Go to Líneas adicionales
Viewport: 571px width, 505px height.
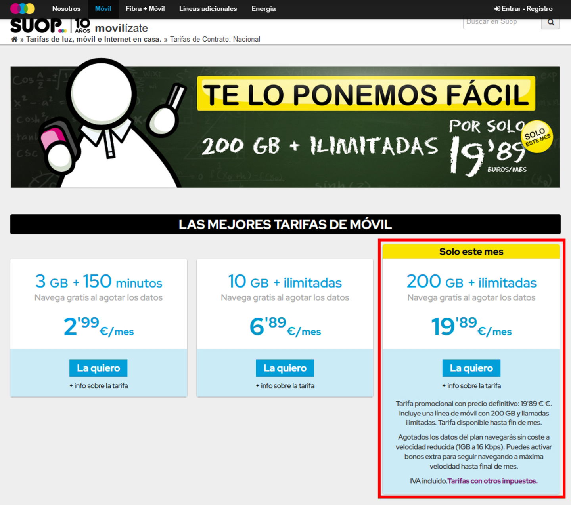point(208,8)
